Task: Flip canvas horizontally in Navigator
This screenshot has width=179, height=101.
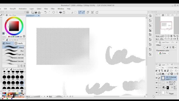Action: coord(175,39)
